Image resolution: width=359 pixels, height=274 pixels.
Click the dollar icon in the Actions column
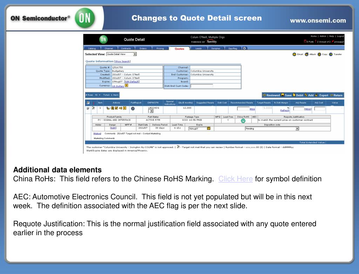(x=124, y=108)
